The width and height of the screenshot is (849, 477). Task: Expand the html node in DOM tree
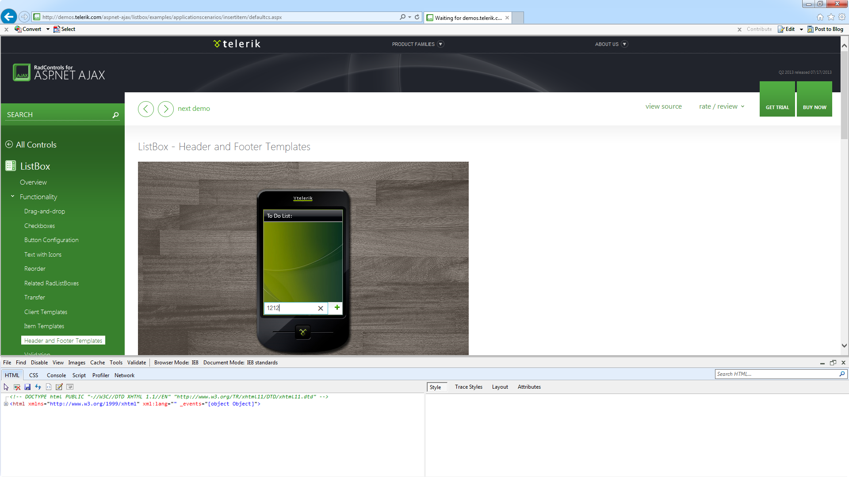click(6, 404)
